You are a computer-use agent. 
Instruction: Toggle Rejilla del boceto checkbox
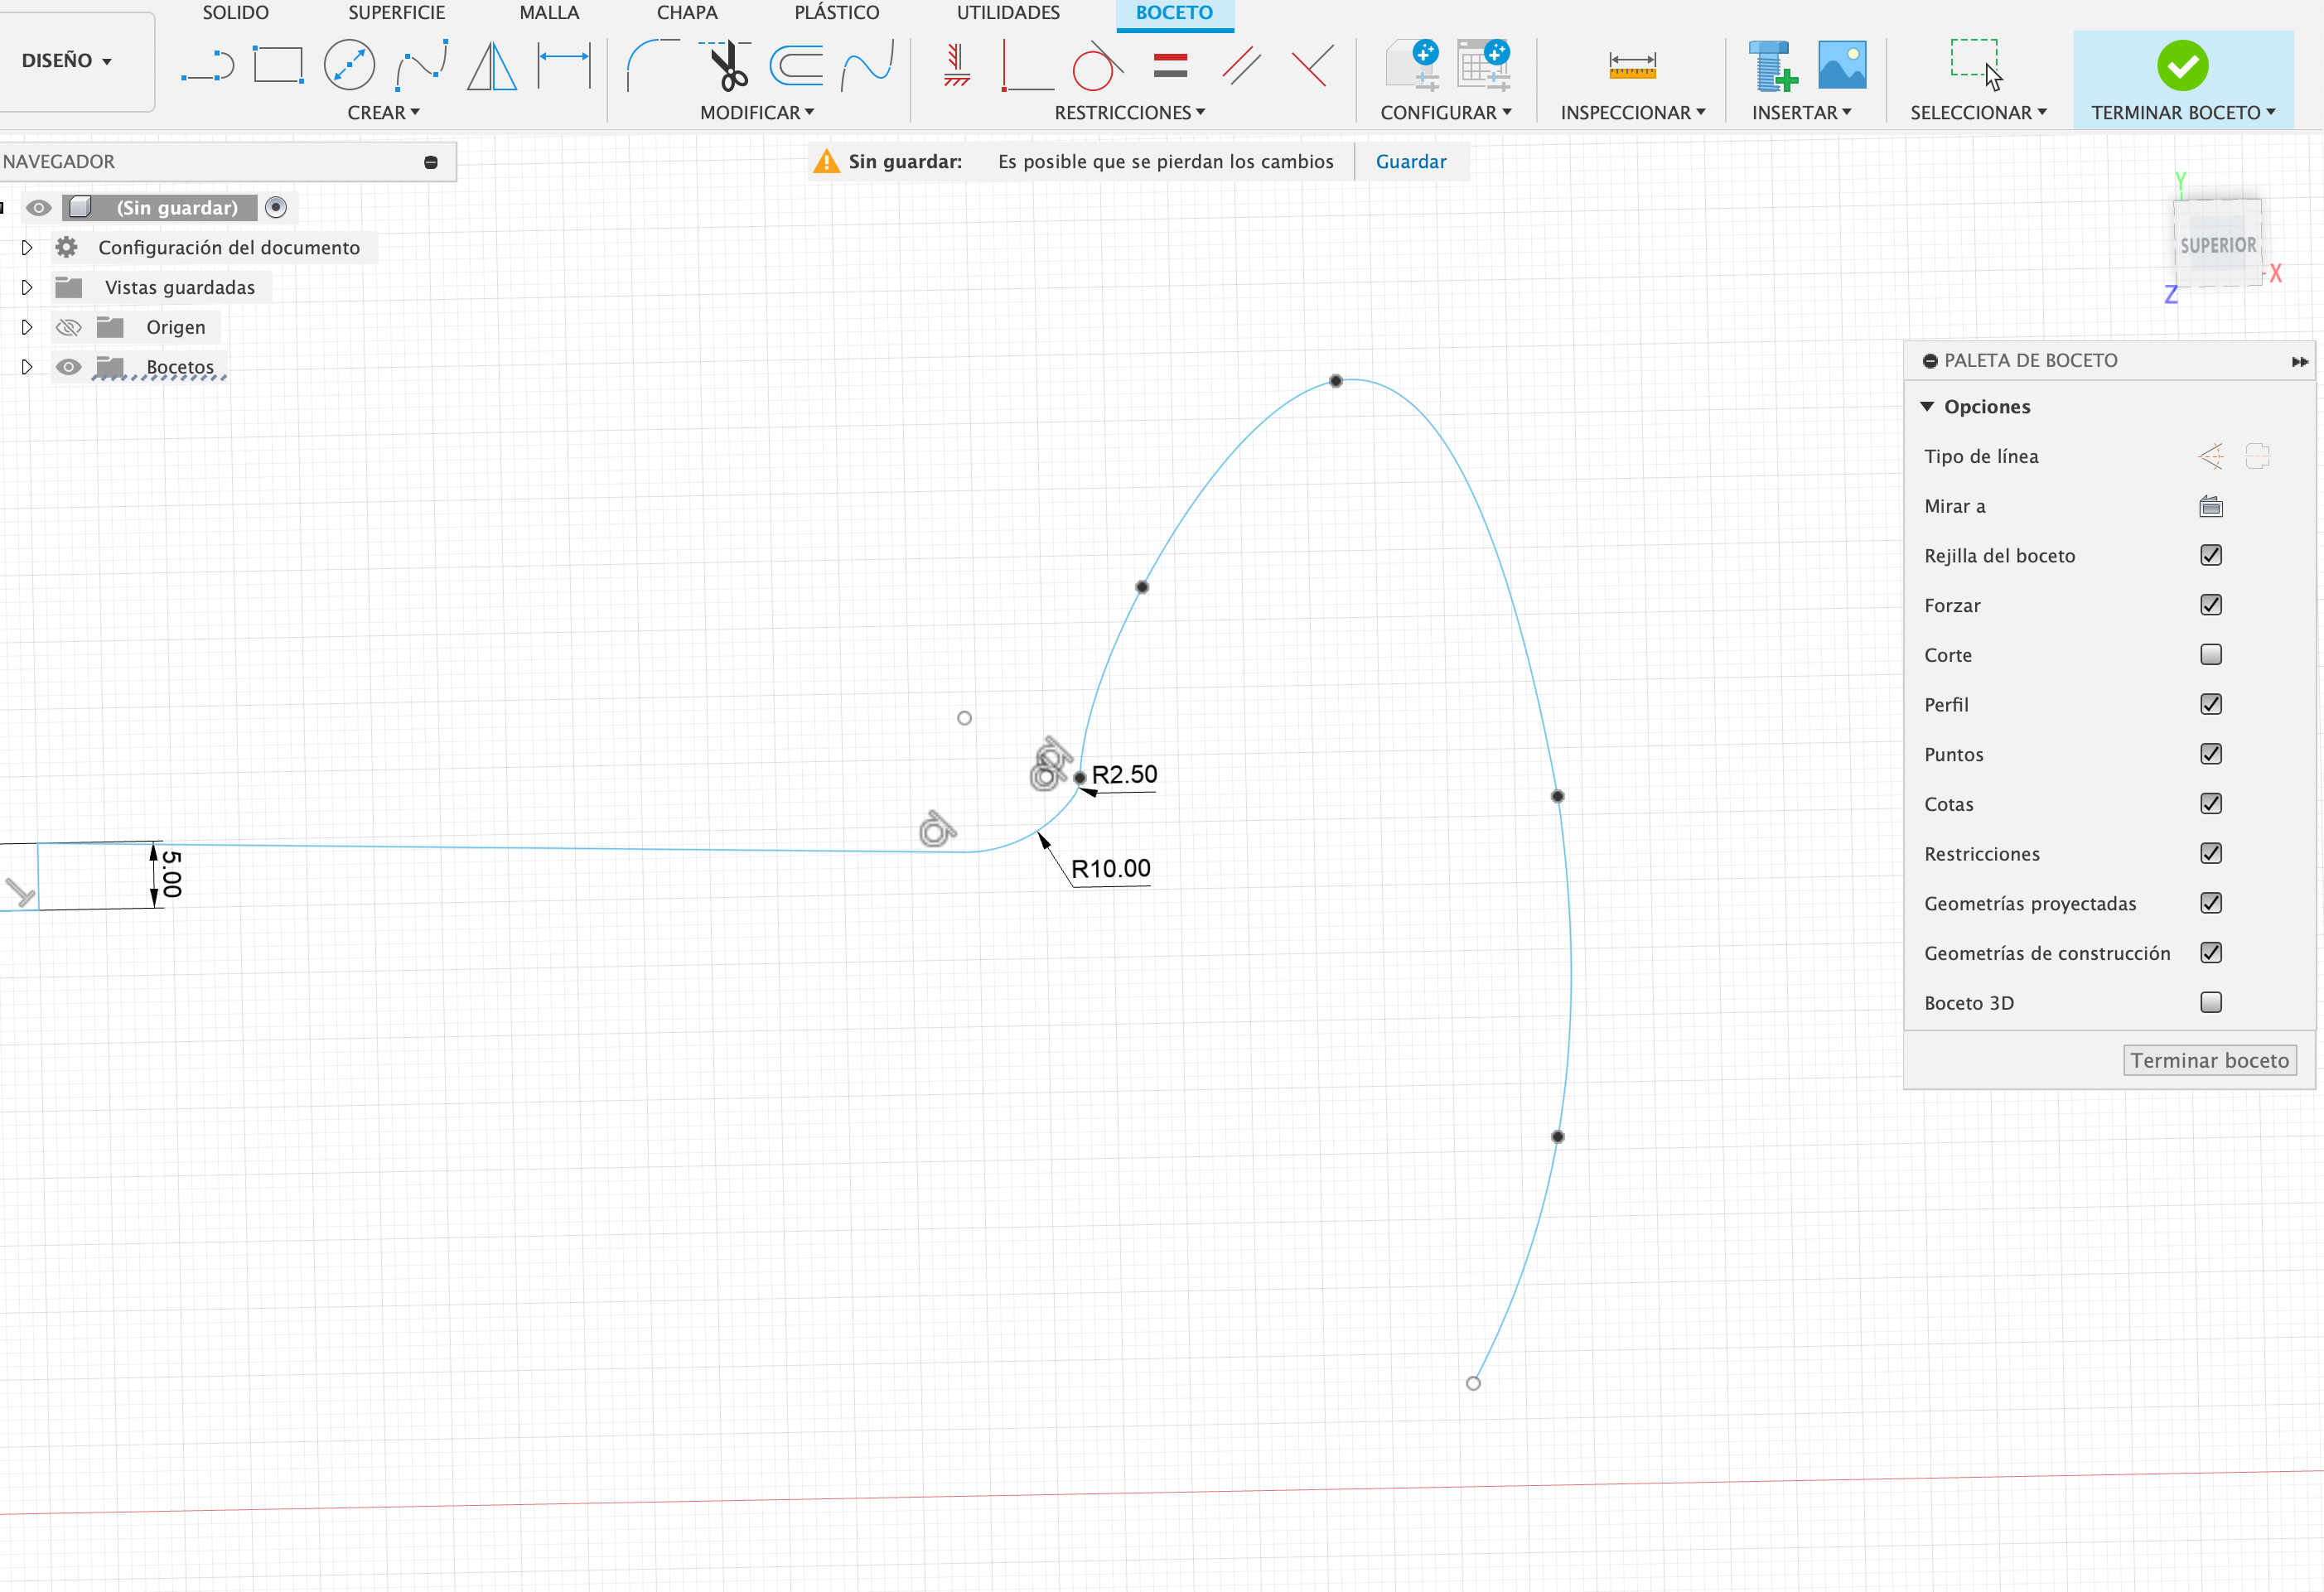pyautogui.click(x=2210, y=555)
